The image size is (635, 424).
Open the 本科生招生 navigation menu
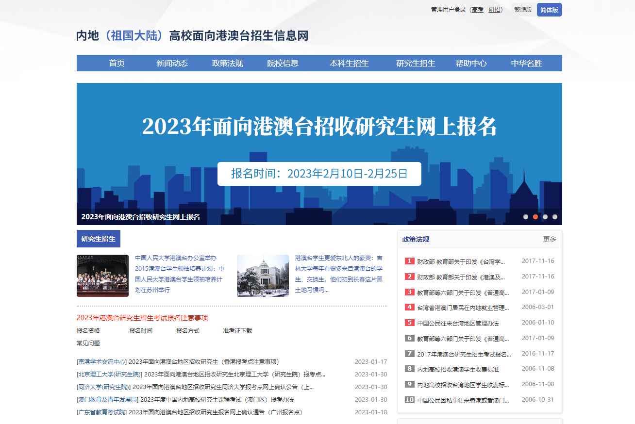[x=349, y=63]
